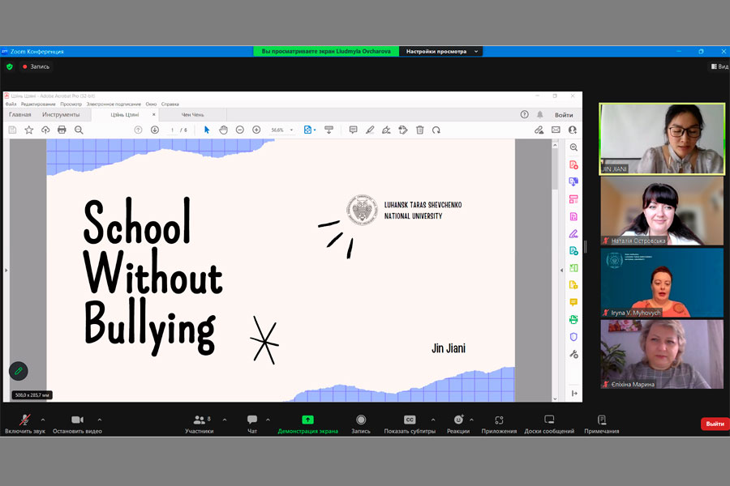Open the 56,6% zoom level dropdown

pos(282,130)
